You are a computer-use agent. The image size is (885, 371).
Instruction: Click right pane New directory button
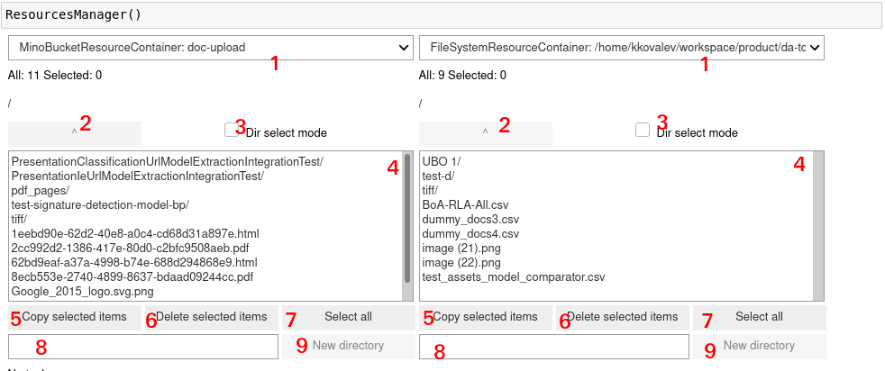[x=759, y=346]
